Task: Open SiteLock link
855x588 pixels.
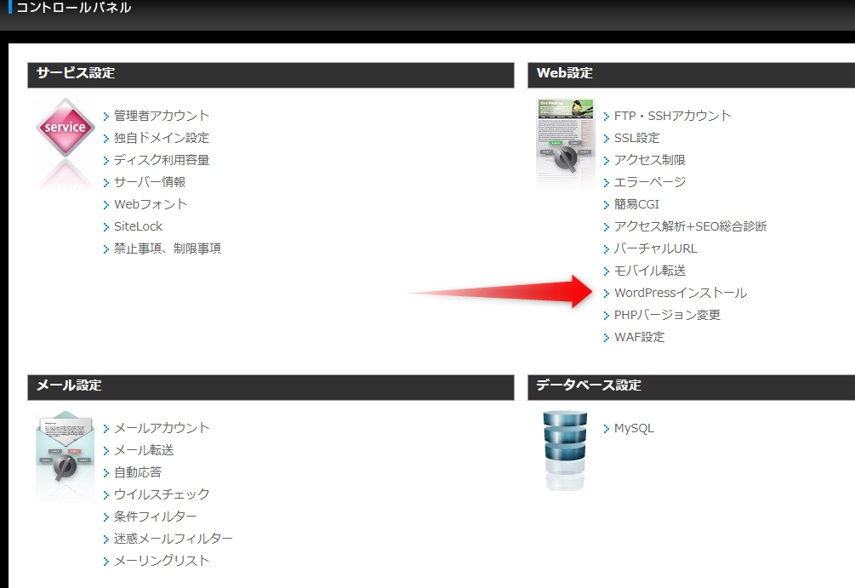Action: click(138, 226)
